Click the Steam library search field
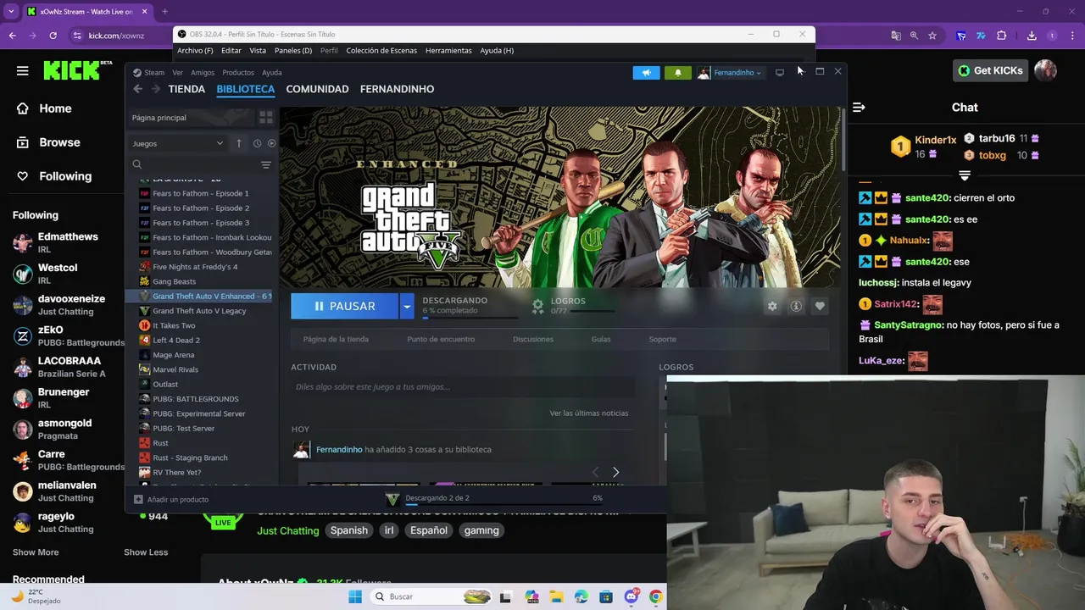Viewport: 1085px width, 610px height. click(195, 164)
